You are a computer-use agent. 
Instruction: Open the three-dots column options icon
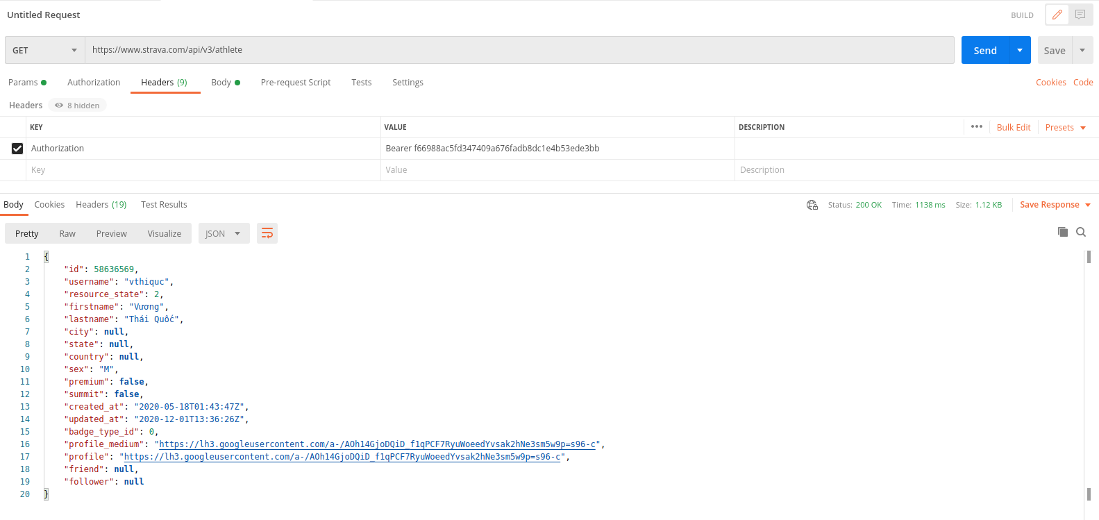(x=977, y=127)
